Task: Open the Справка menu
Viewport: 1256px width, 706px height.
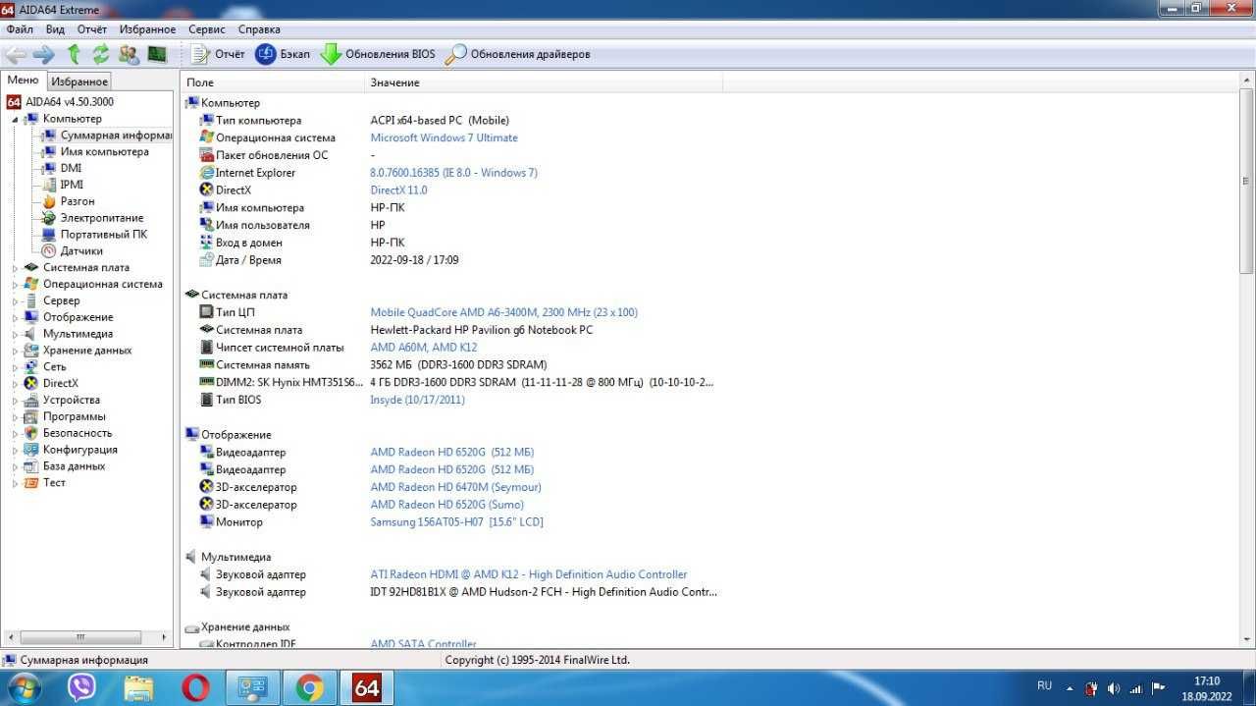Action: 259,29
